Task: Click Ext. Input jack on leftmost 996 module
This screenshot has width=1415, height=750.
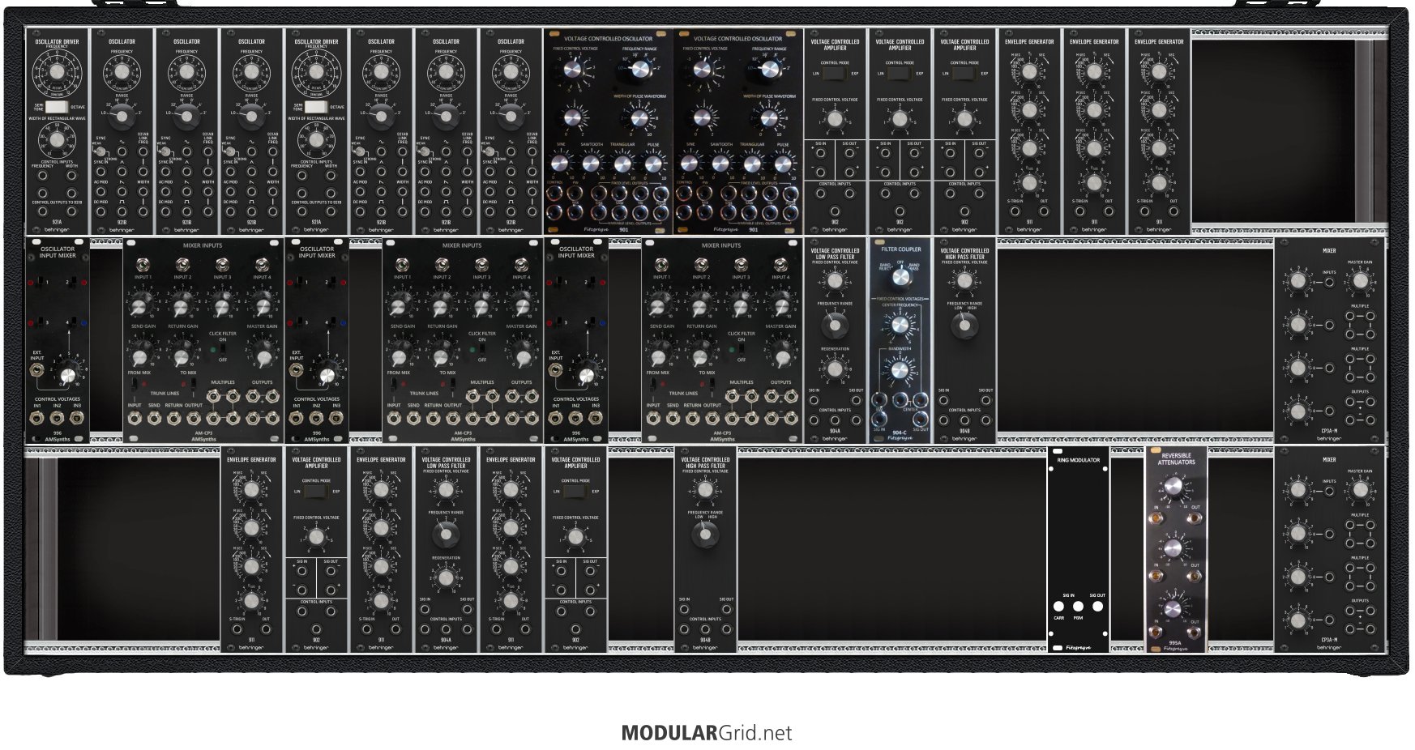Action: pos(37,372)
